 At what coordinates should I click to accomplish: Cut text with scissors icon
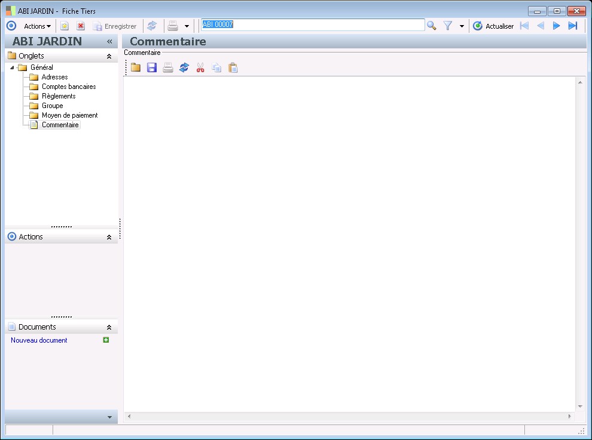pos(200,67)
